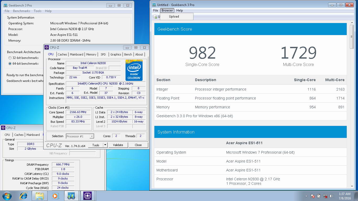Switch to the SPD tab
Screen dimensions: 358x201
103,54
